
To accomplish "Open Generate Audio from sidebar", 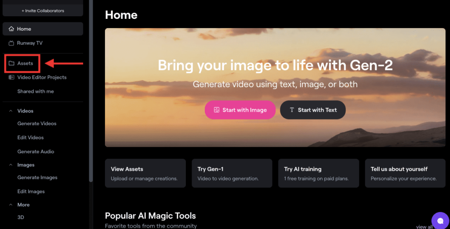I will click(x=36, y=151).
